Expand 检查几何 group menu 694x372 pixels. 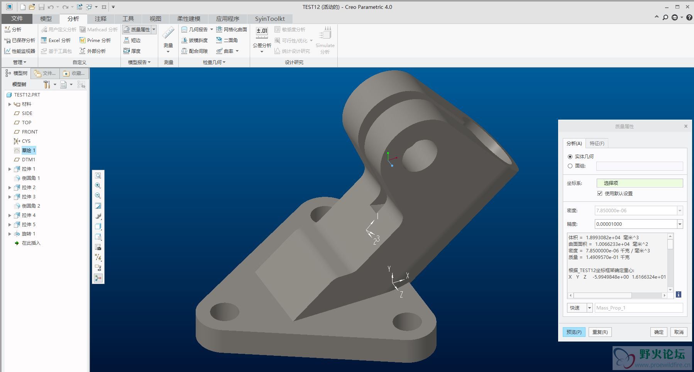tap(214, 62)
